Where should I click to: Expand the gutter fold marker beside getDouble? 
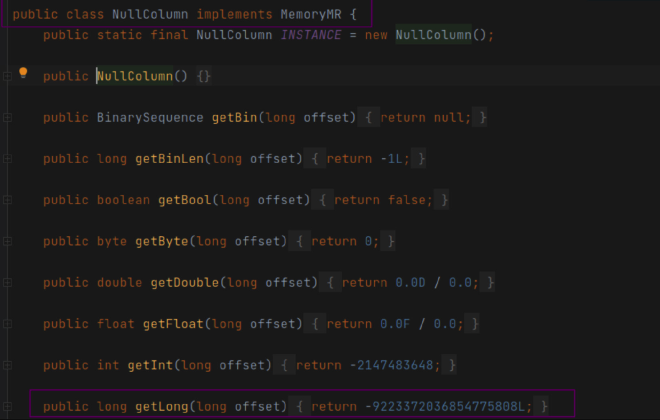point(7,283)
